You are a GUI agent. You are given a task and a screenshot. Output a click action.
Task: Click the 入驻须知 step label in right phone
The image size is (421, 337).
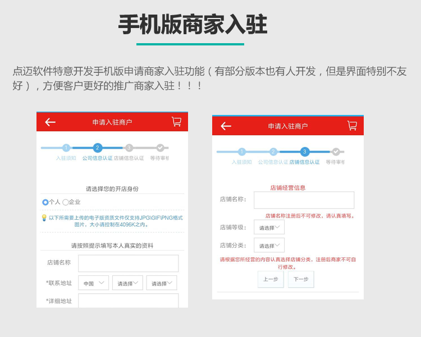[x=241, y=162]
